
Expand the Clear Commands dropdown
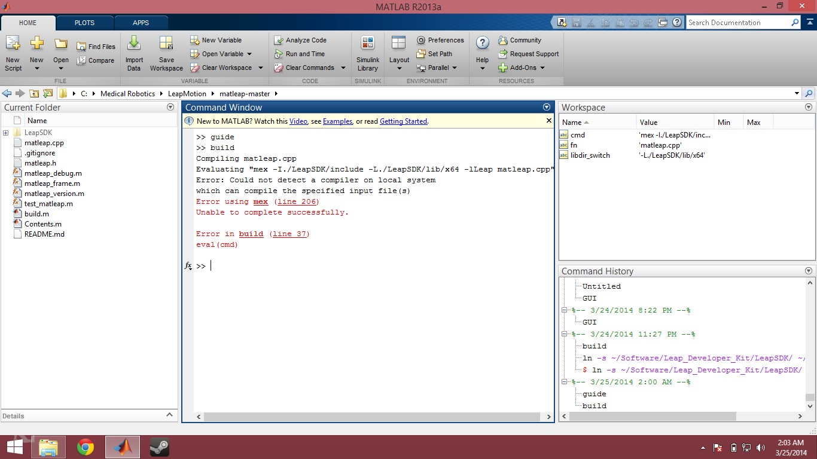click(343, 68)
